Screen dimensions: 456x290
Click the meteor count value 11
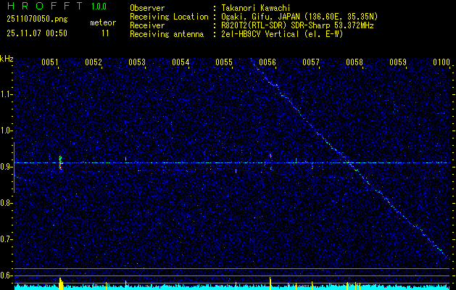pos(106,33)
